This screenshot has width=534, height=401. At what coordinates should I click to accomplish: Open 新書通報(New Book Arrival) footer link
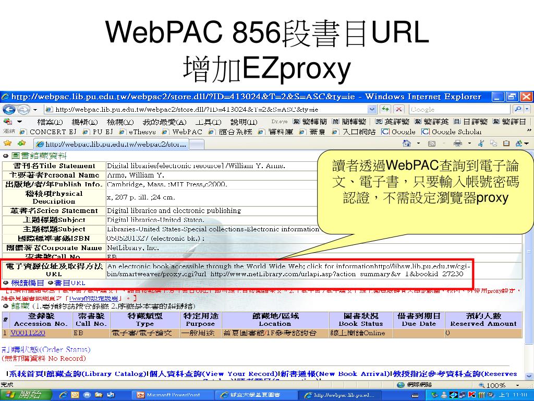click(x=335, y=374)
